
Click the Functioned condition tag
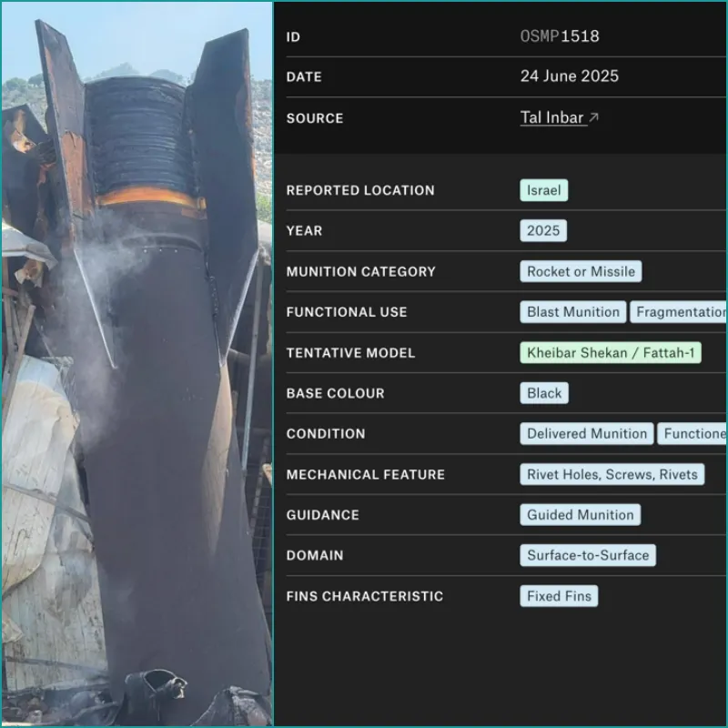pyautogui.click(x=693, y=434)
